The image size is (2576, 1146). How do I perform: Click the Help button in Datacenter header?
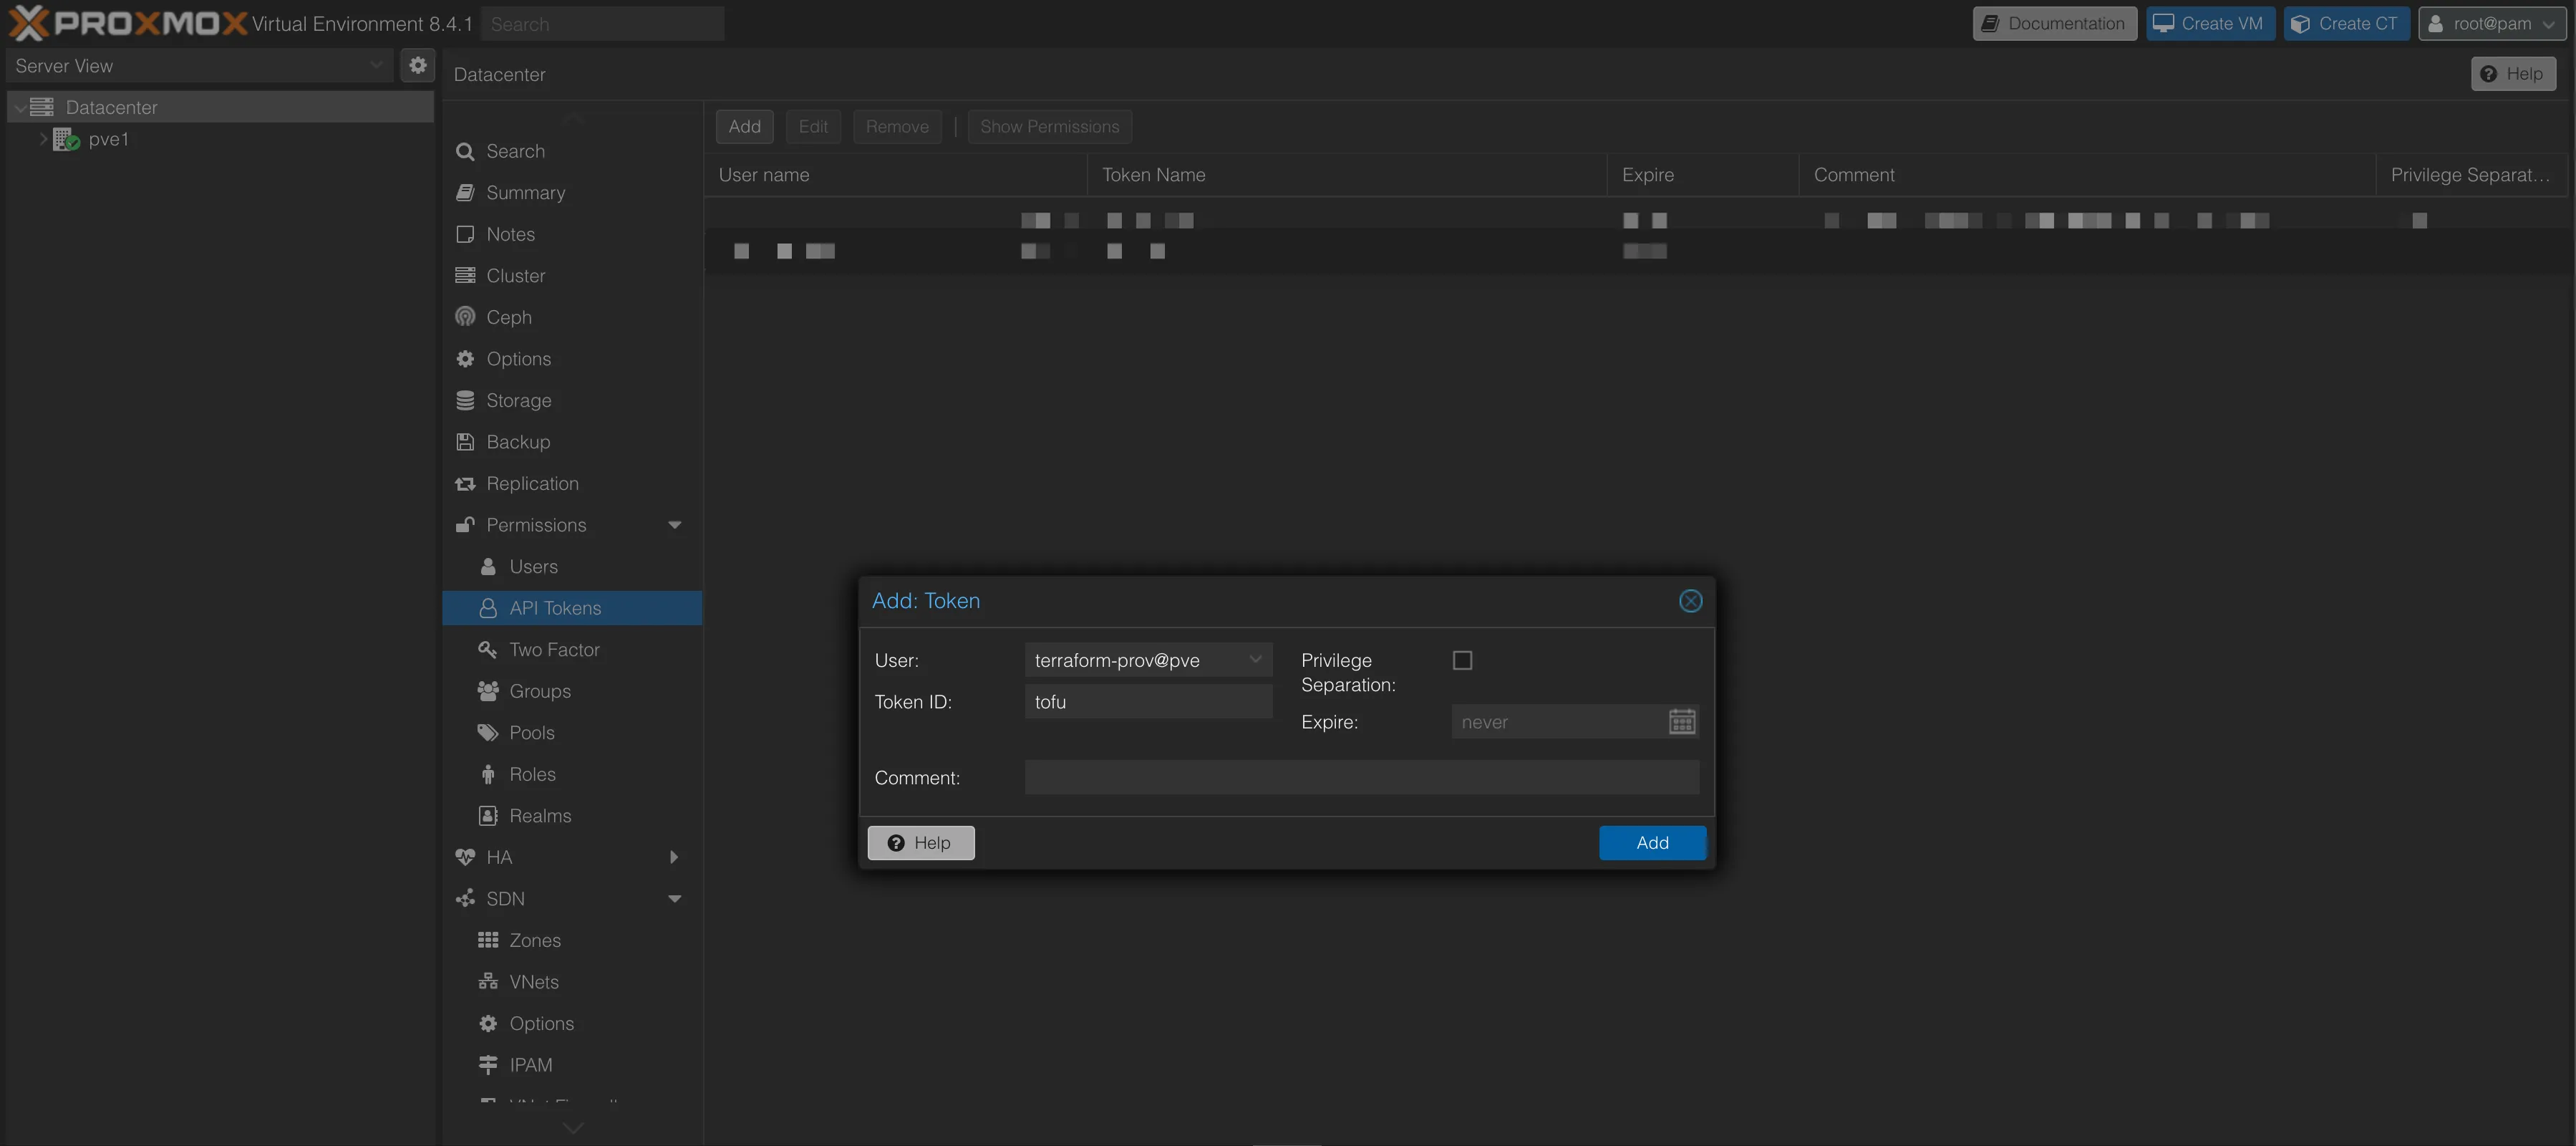[x=2513, y=73]
